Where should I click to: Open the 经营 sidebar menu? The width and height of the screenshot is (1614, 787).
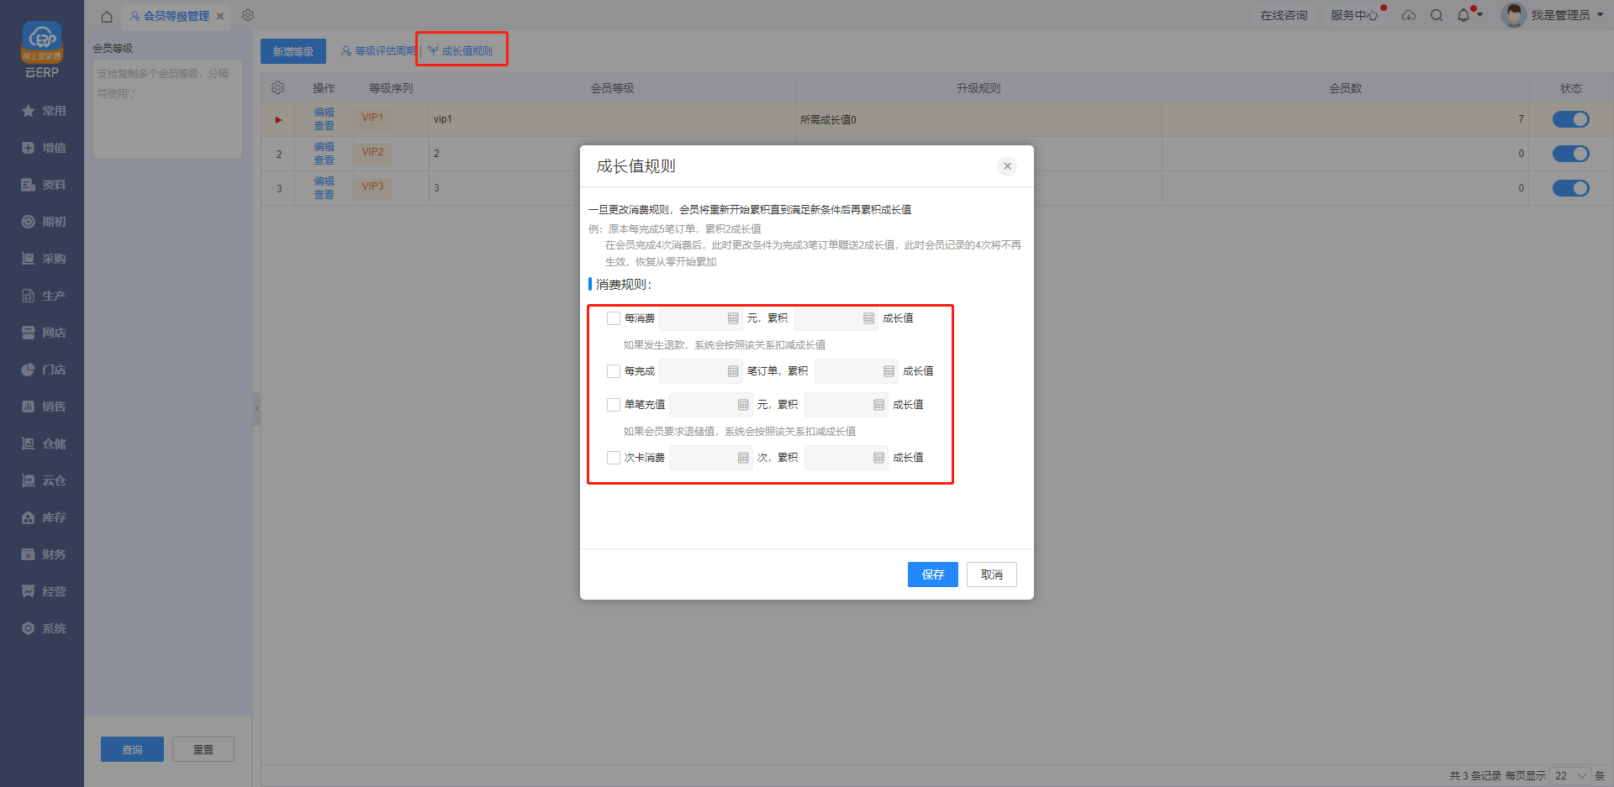[x=42, y=591]
